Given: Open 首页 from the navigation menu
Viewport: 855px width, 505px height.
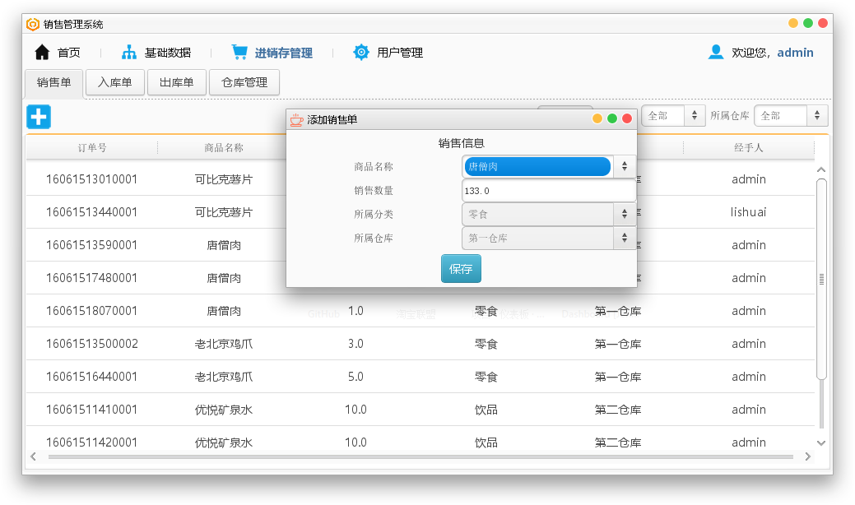Looking at the screenshot, I should point(68,53).
